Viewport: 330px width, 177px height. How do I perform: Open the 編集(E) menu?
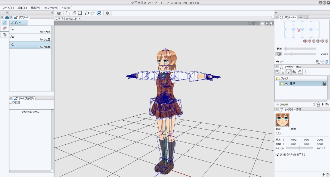(x=22, y=8)
